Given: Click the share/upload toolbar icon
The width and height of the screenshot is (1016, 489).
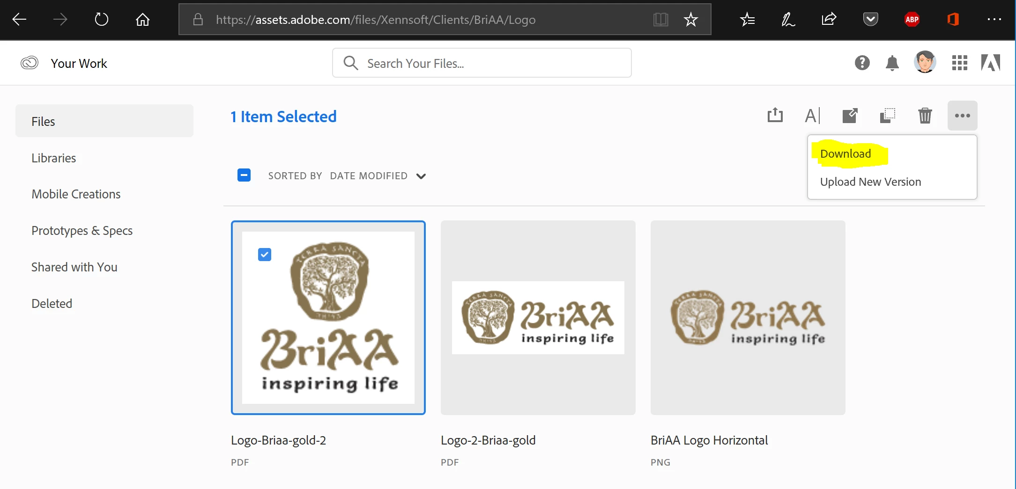Looking at the screenshot, I should coord(775,115).
